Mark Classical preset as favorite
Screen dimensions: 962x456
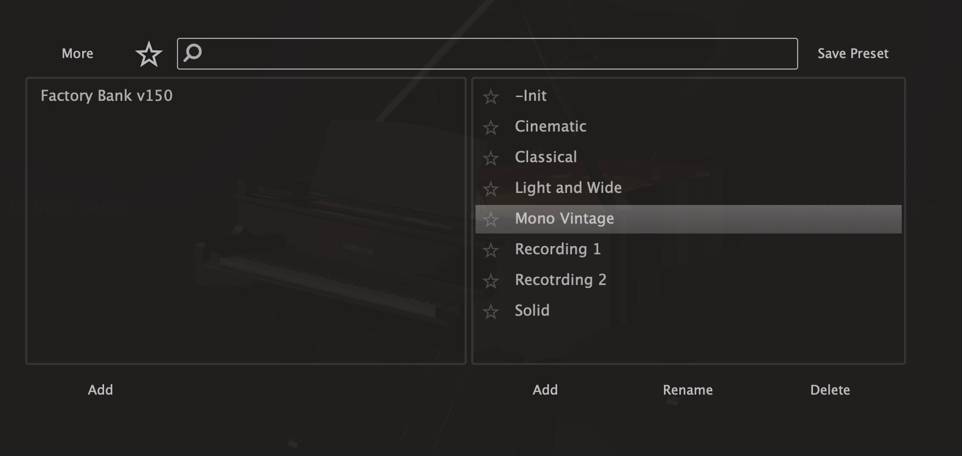[x=491, y=158]
